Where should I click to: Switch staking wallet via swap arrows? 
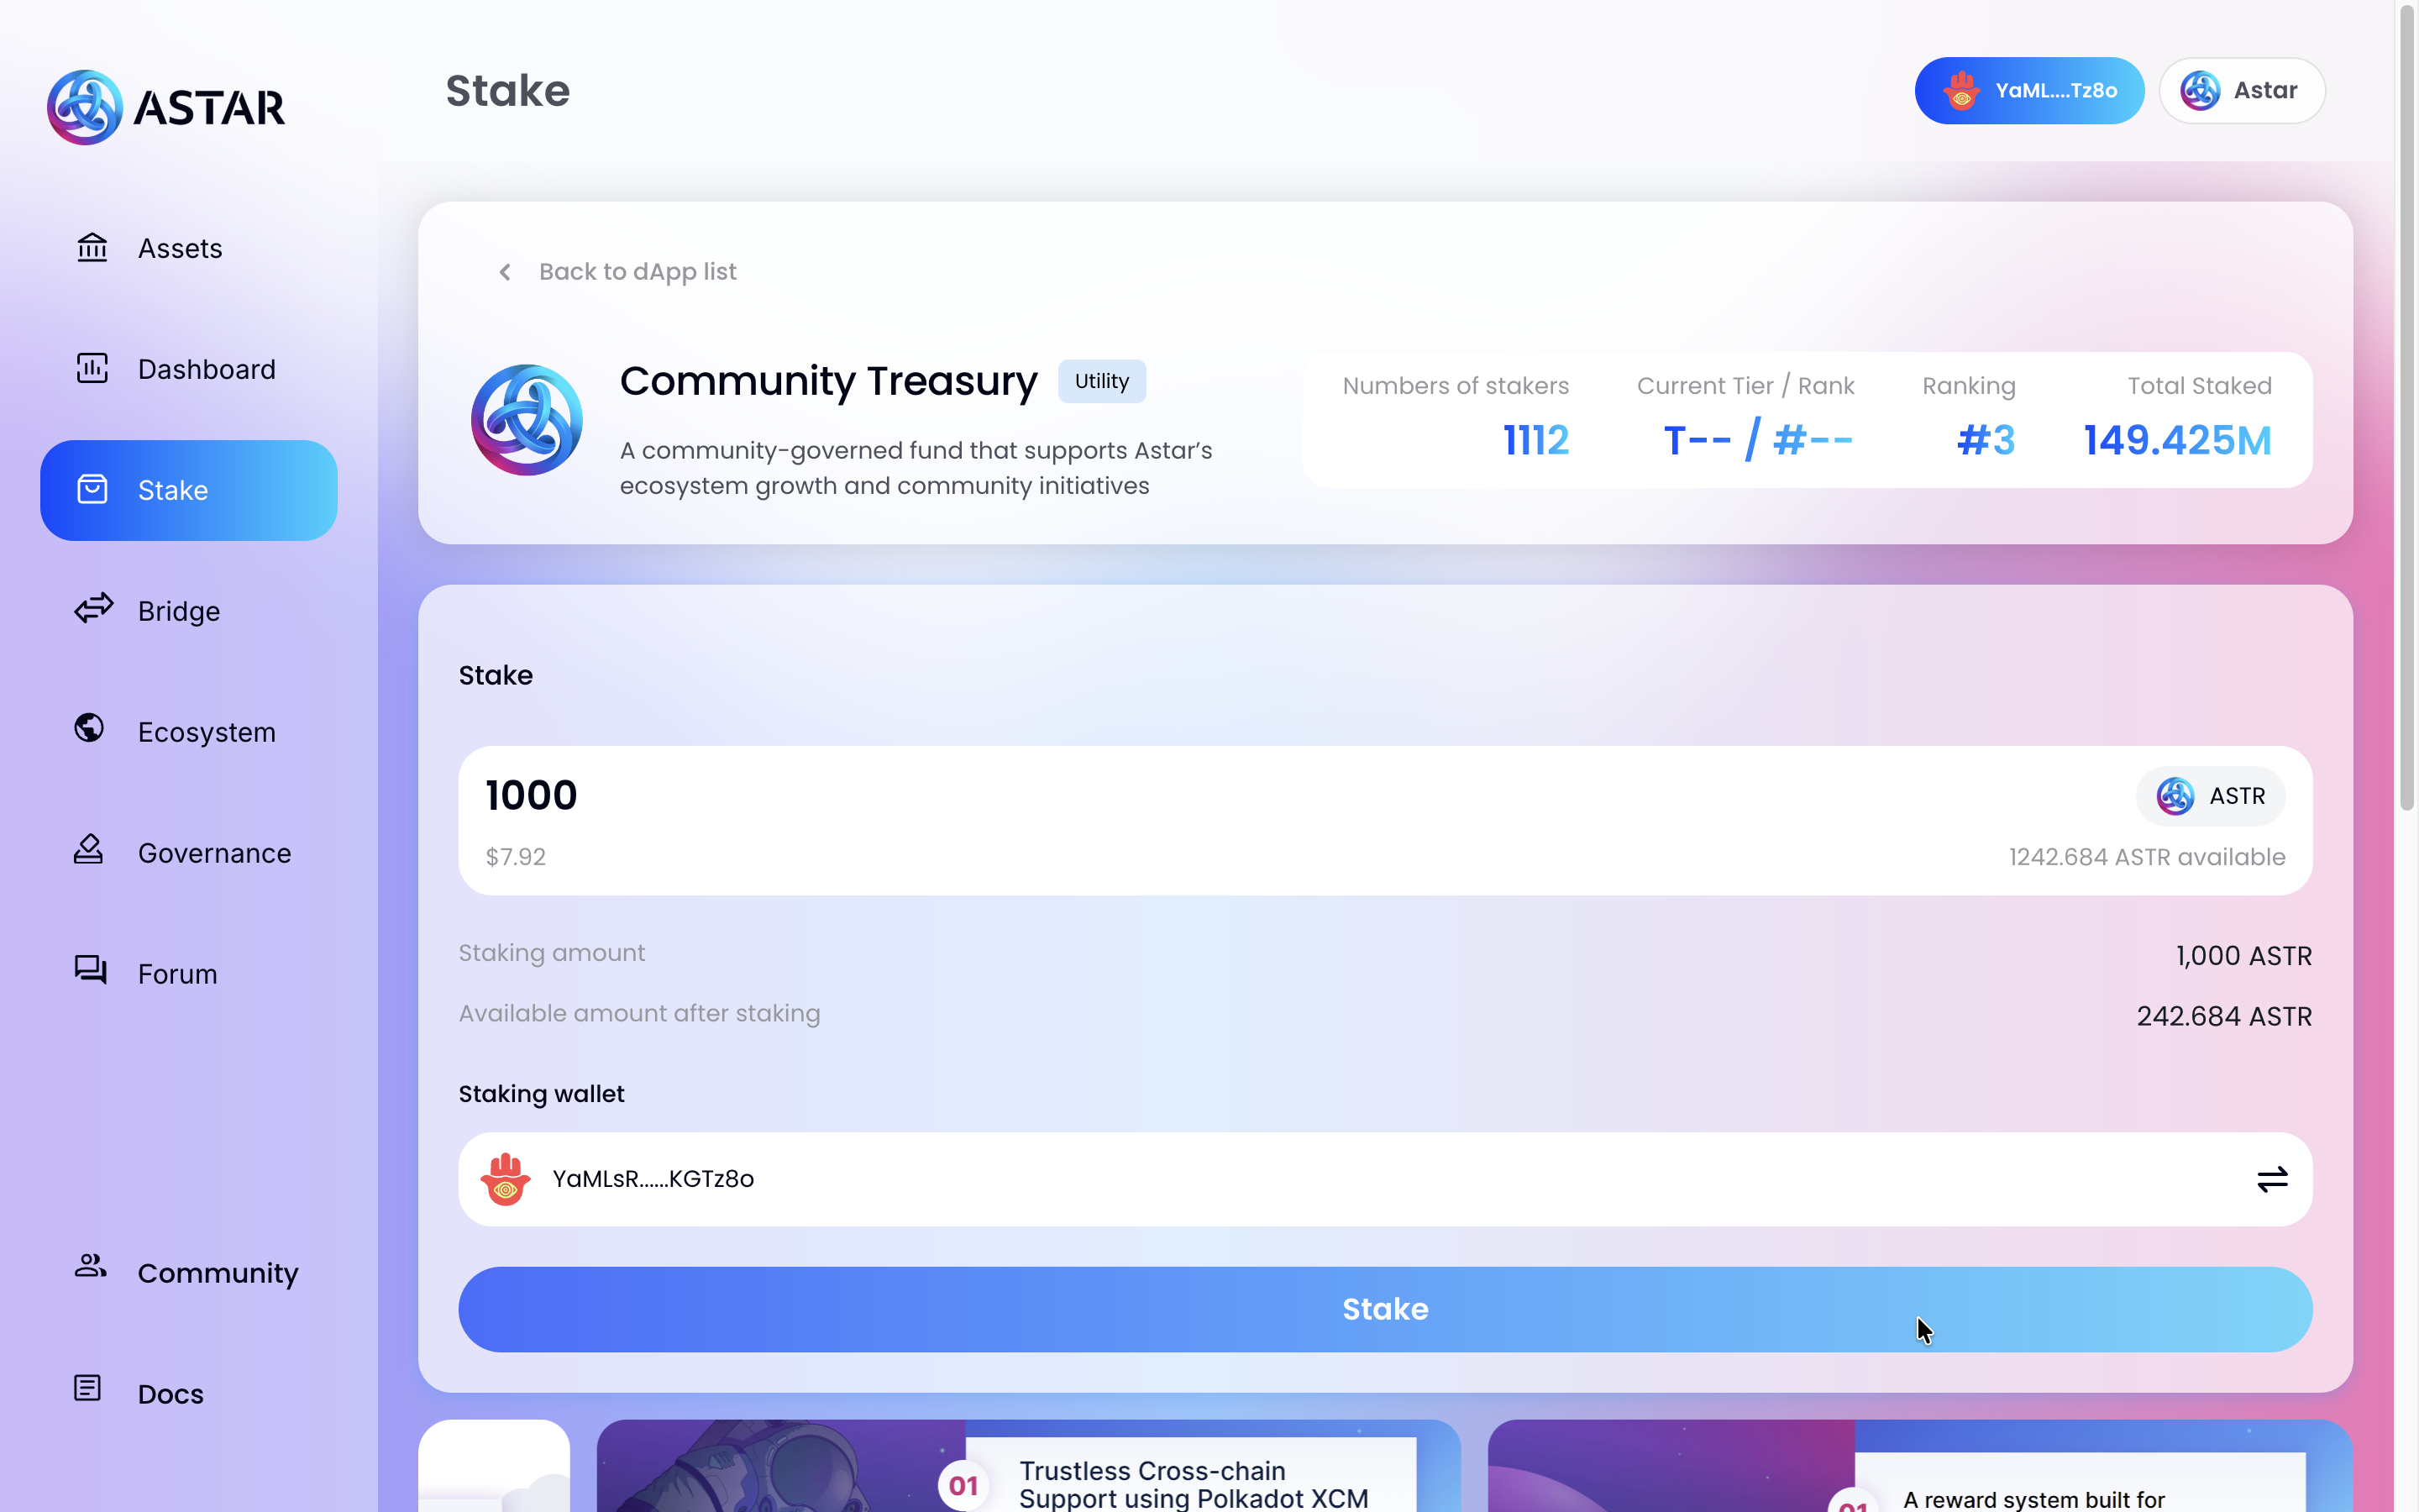click(x=2272, y=1180)
